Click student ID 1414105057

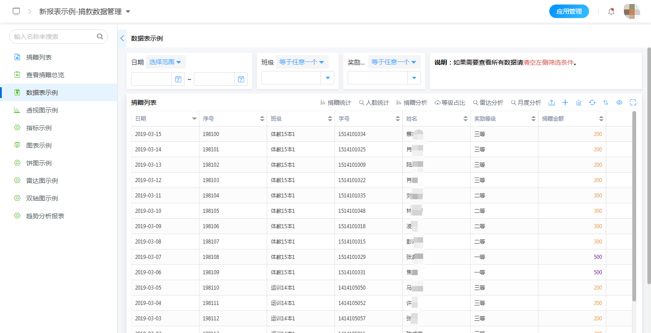tap(352, 319)
